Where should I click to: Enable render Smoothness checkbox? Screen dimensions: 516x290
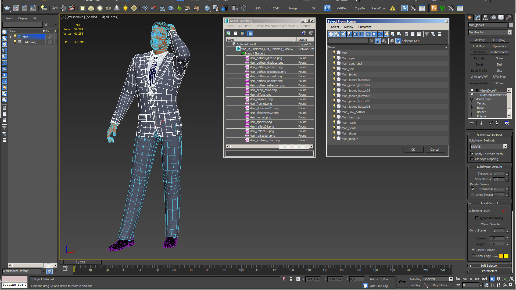click(473, 195)
